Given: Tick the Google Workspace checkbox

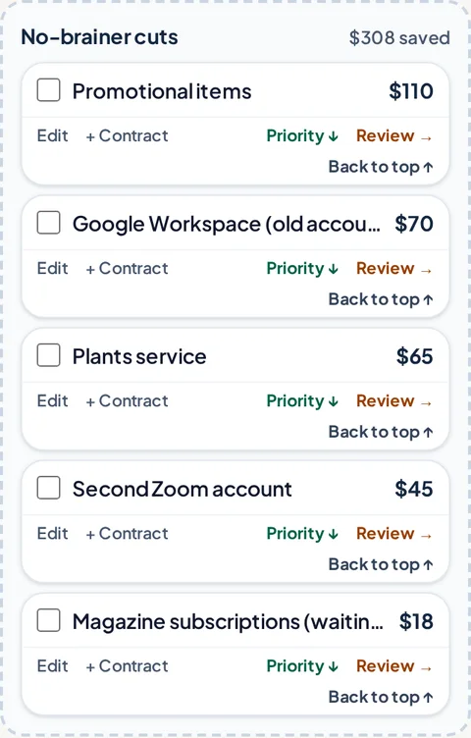Looking at the screenshot, I should pos(48,223).
